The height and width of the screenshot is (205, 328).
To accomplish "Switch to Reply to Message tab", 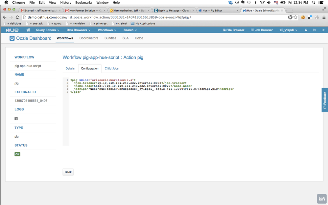I will click(175, 11).
